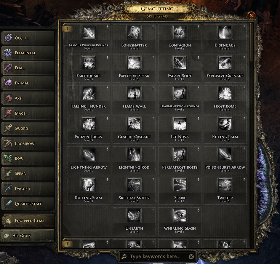Pick the Unearth skill gem icon
The image size is (280, 264).
tap(134, 215)
